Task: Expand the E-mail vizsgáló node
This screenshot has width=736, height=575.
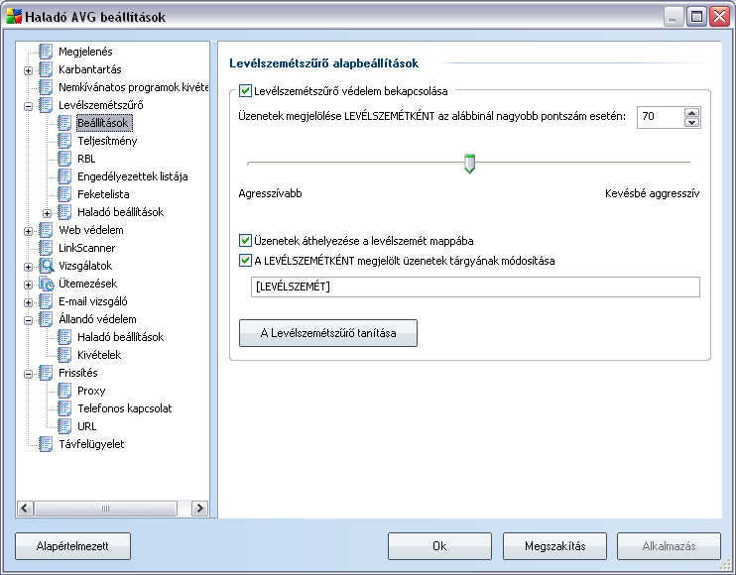Action: point(28,302)
